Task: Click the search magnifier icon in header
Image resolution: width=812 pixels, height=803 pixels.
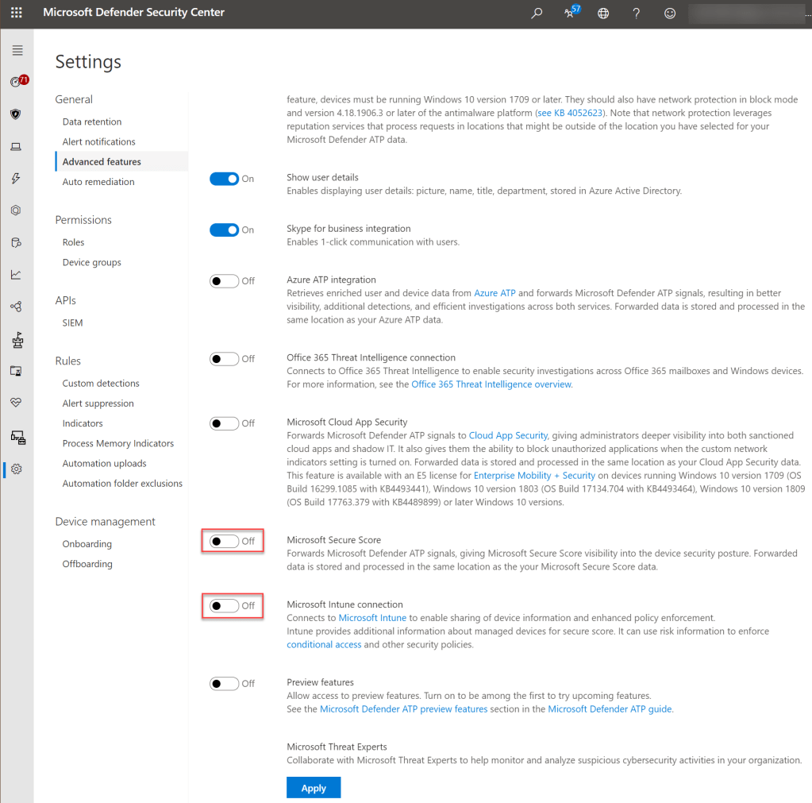Action: coord(537,13)
